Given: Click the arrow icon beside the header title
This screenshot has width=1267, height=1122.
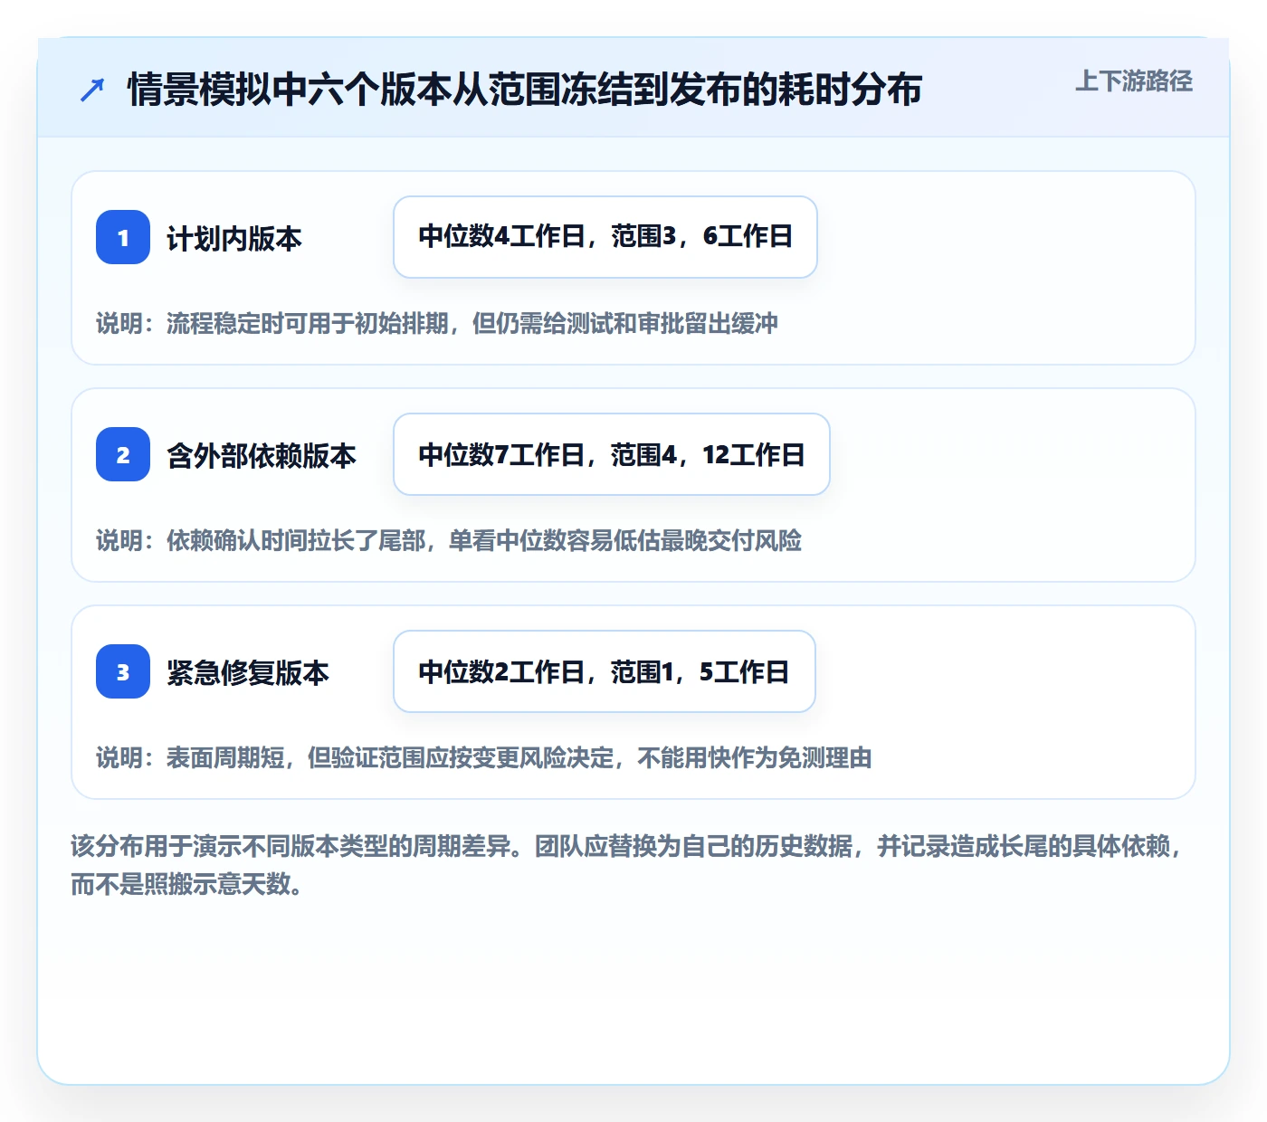Looking at the screenshot, I should (92, 90).
